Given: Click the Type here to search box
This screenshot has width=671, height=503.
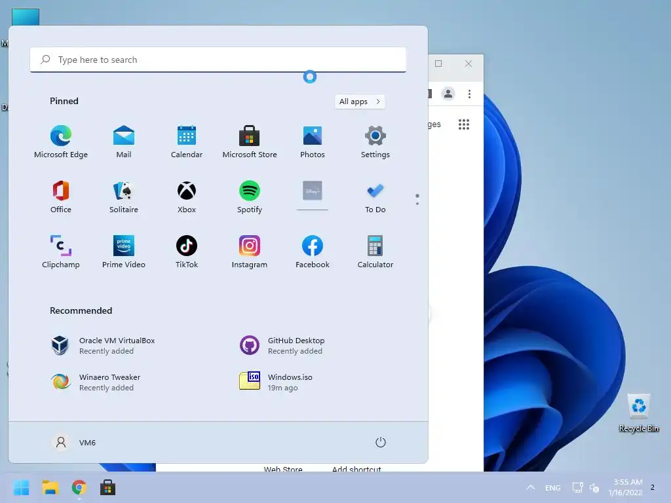Looking at the screenshot, I should 218,60.
